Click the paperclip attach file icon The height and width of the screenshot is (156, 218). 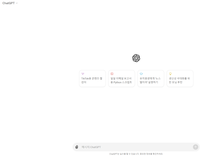(77, 147)
